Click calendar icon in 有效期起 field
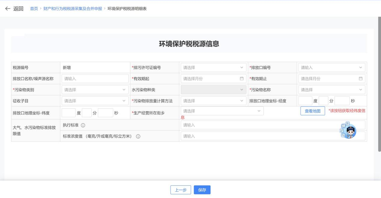 pos(241,79)
